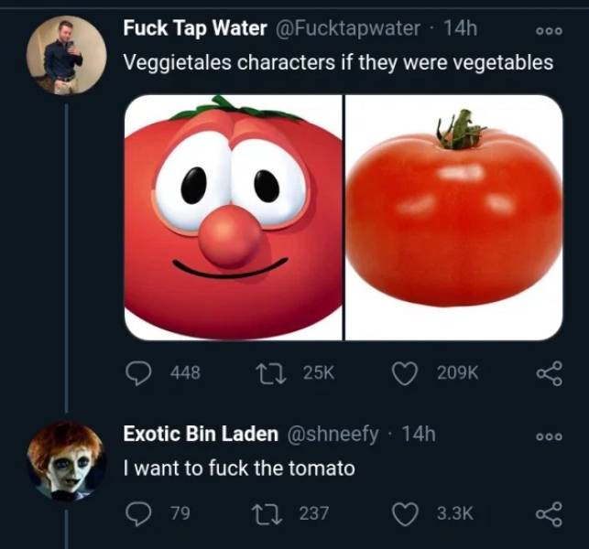Share Exotic Bin Laden's reply
The image size is (589, 549).
pyautogui.click(x=548, y=513)
